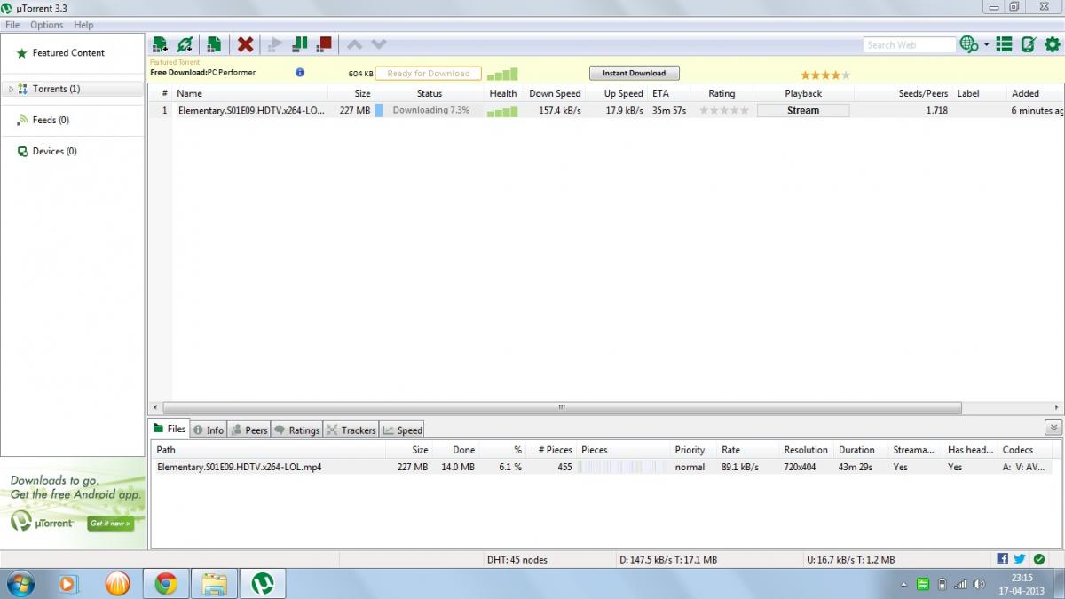
Task: Show hidden tray icons arrow
Action: pos(903,585)
